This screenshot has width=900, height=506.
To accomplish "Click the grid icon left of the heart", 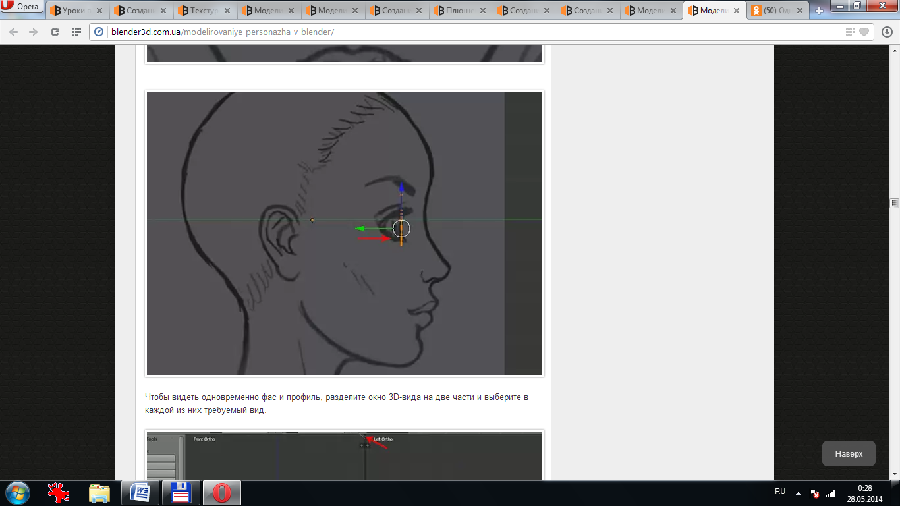I will (851, 32).
